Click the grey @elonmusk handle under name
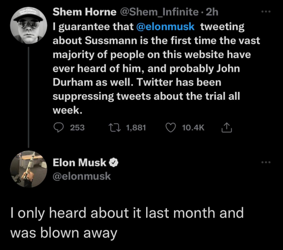 click(82, 176)
